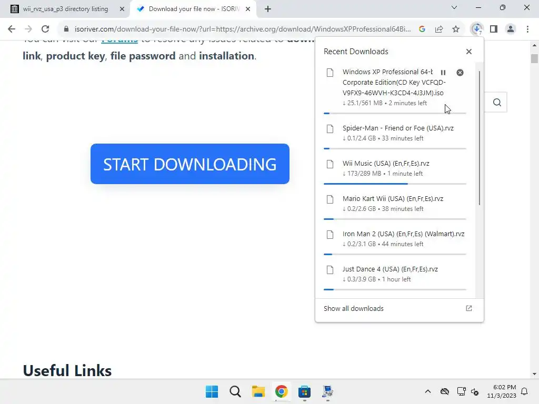Reload the current page
The height and width of the screenshot is (404, 539).
pyautogui.click(x=45, y=29)
